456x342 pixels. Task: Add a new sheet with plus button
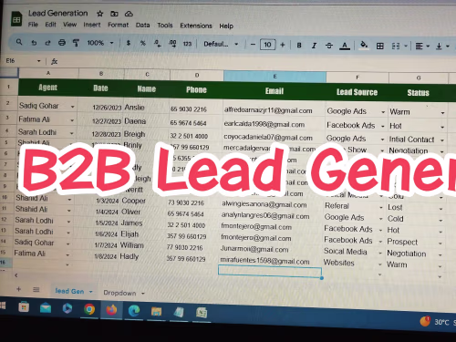[x=19, y=289]
